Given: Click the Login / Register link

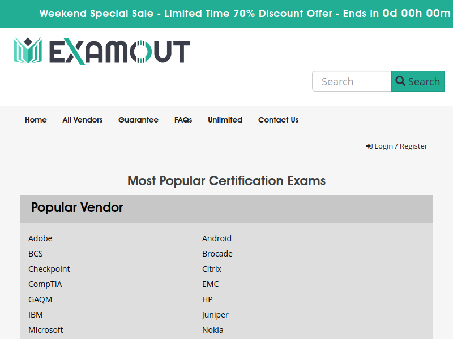Looking at the screenshot, I should click(x=397, y=146).
